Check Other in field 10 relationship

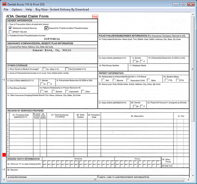pos(83,91)
